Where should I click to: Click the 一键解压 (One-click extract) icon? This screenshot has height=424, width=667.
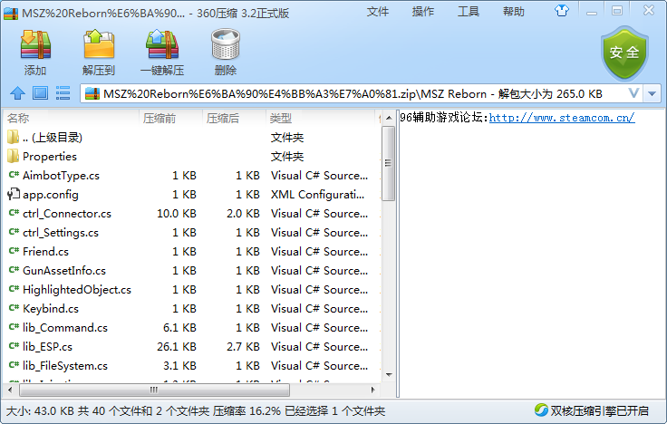161,53
